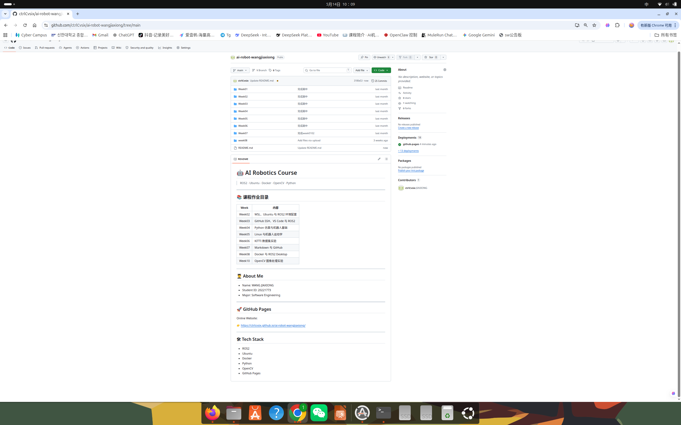Edit README with the pencil icon
The image size is (681, 425).
click(379, 159)
